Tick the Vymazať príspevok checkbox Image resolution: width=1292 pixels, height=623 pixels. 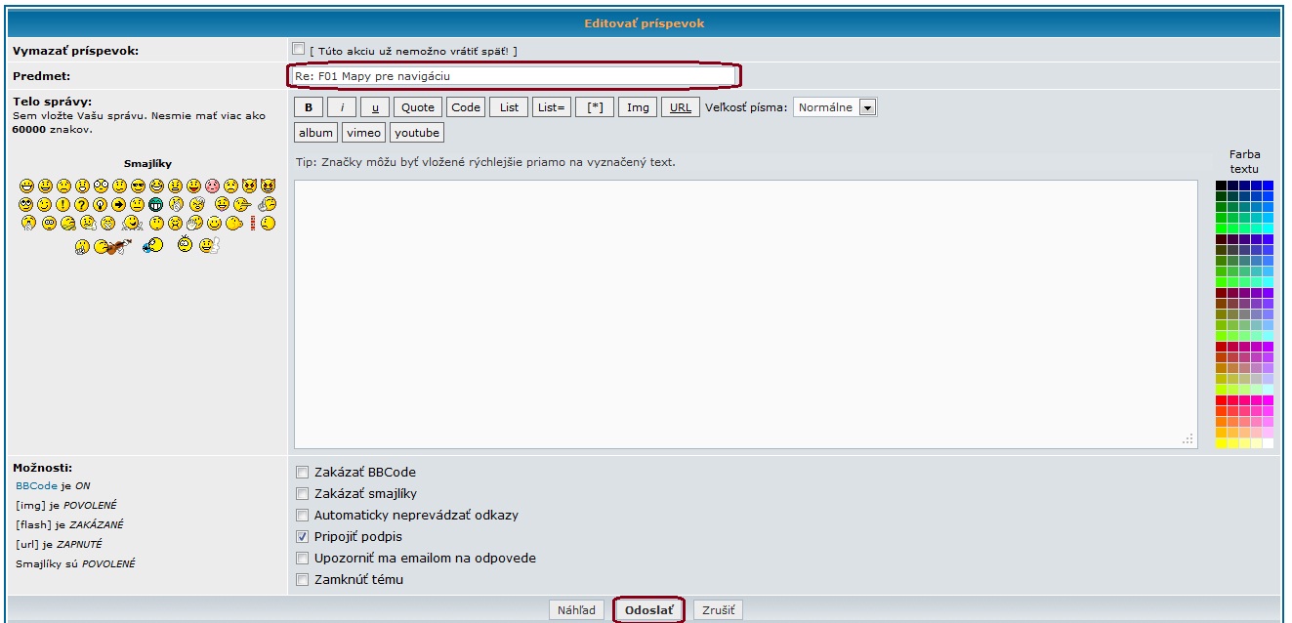click(x=298, y=49)
